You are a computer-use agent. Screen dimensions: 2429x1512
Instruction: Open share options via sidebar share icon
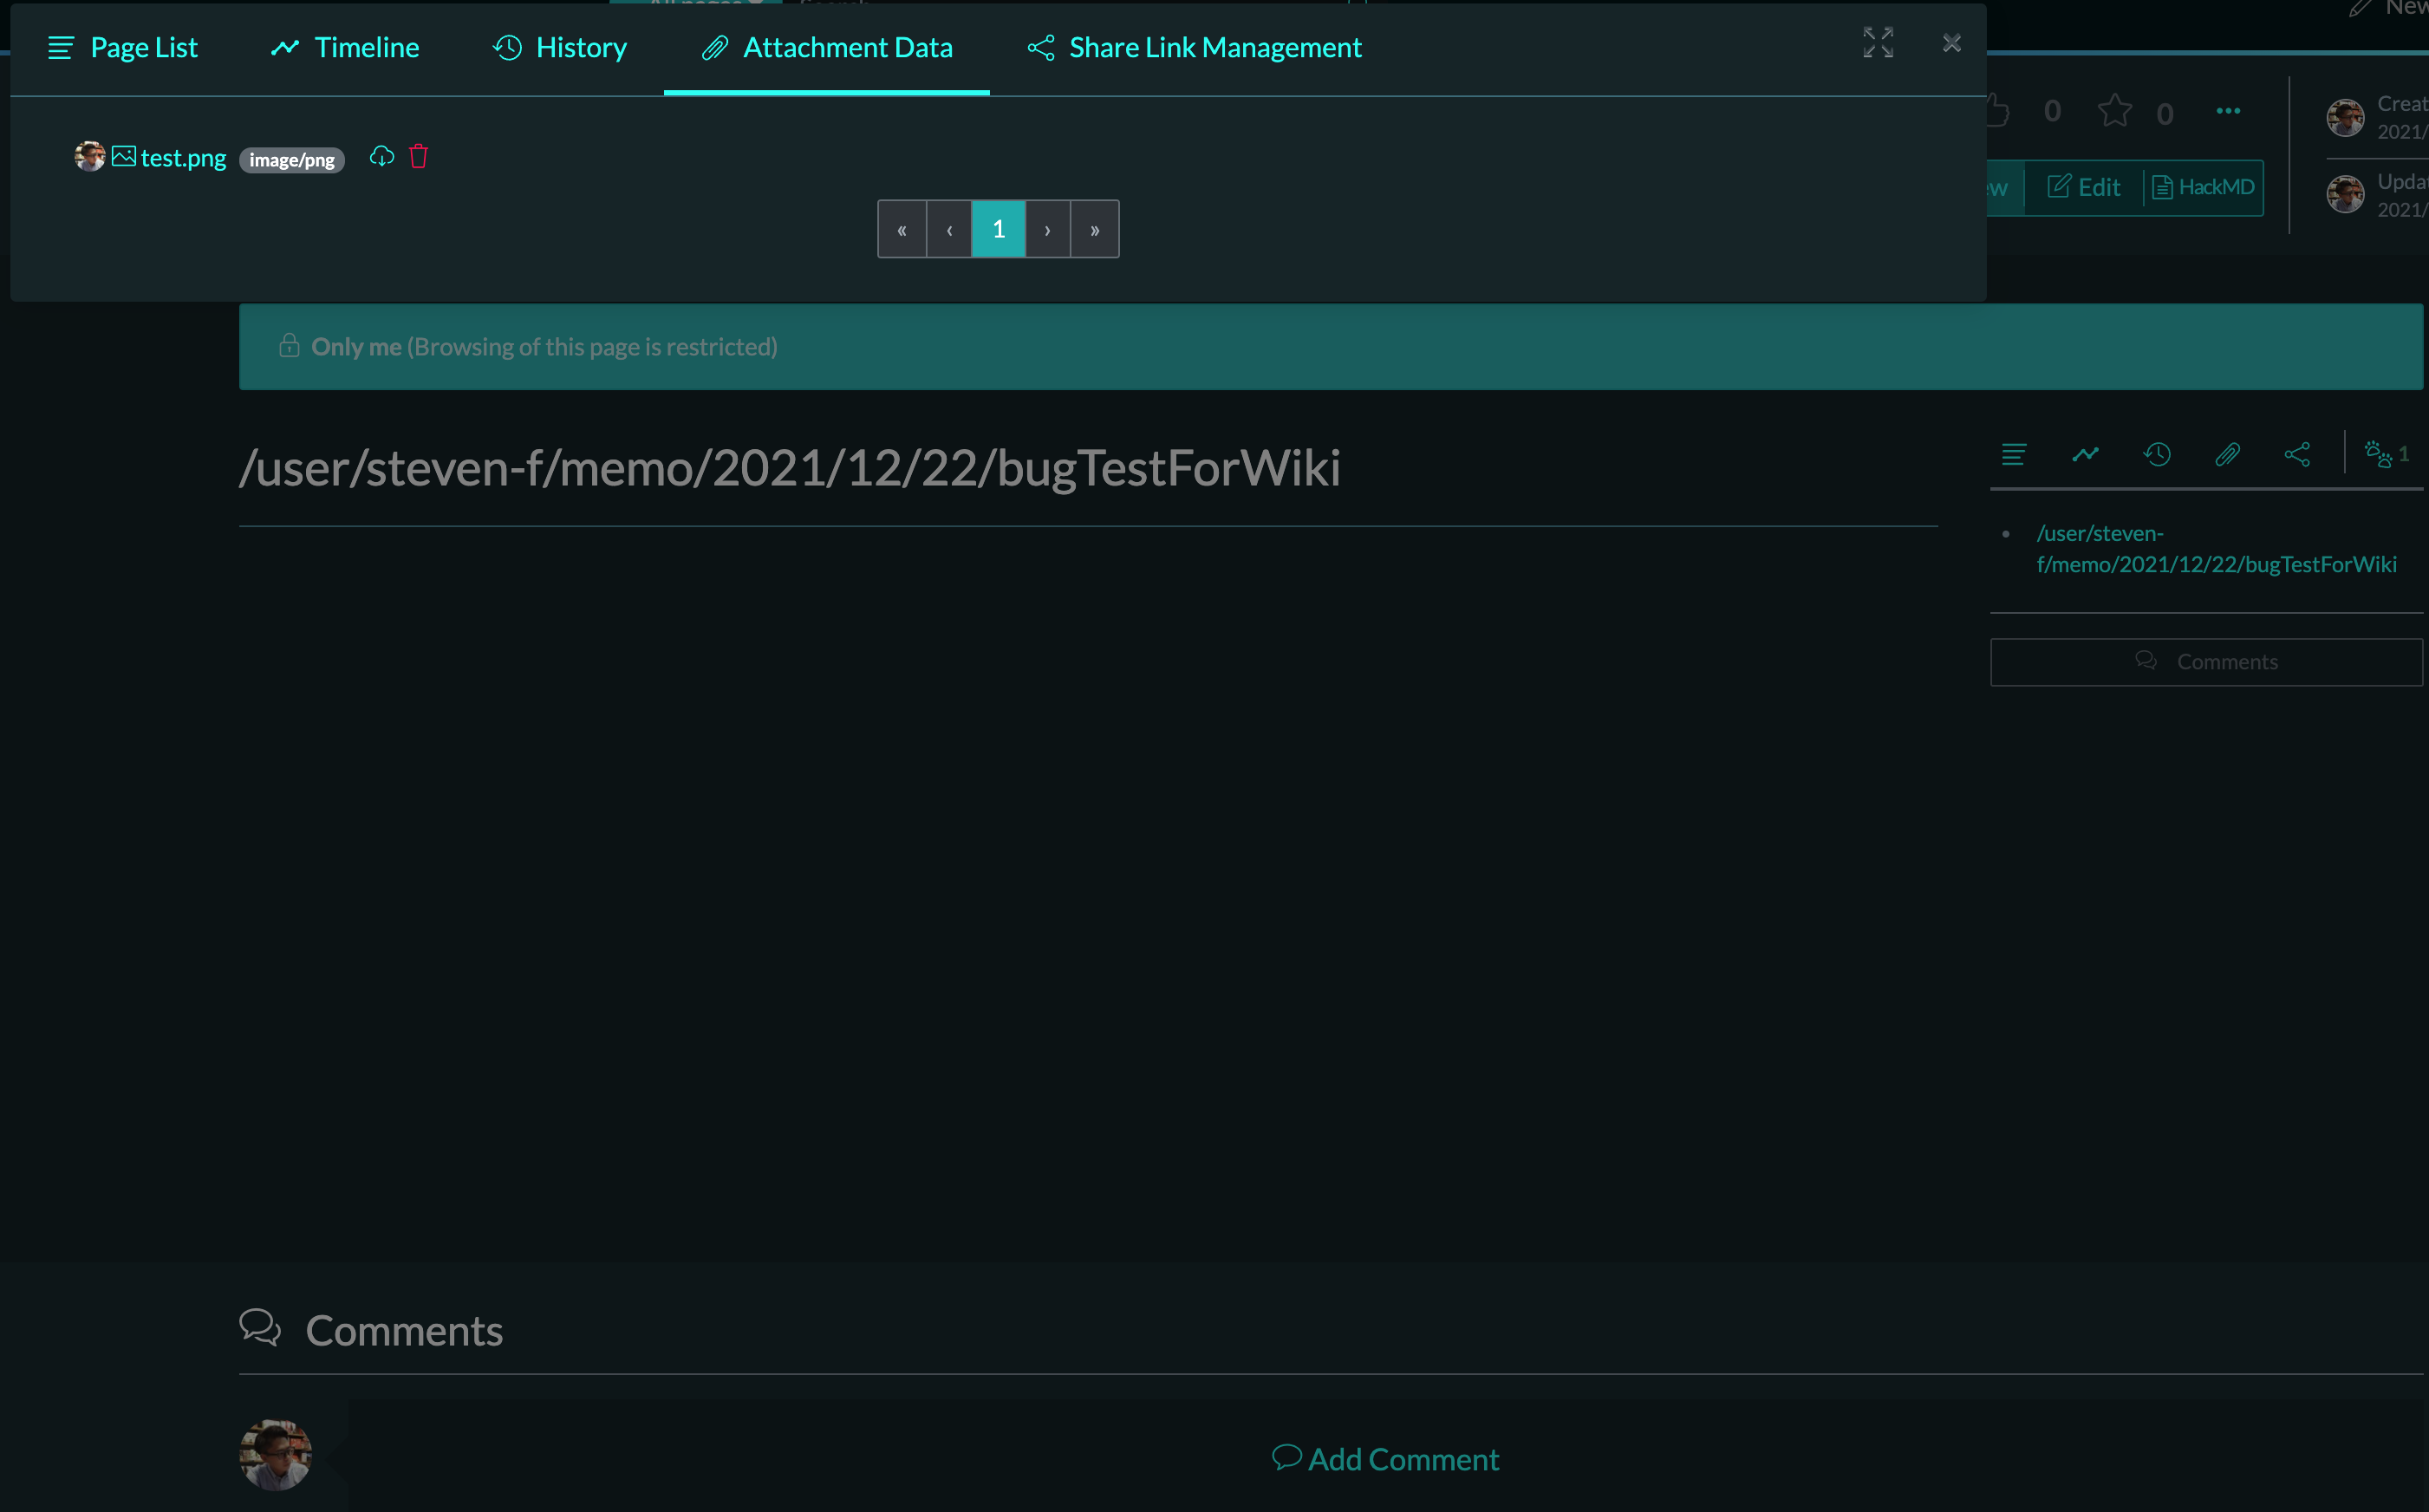(2297, 455)
